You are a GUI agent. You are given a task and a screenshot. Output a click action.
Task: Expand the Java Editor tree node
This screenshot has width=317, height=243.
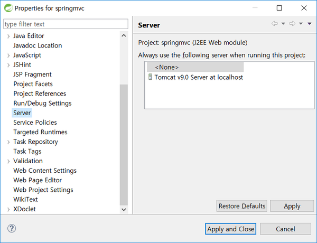[x=8, y=36]
